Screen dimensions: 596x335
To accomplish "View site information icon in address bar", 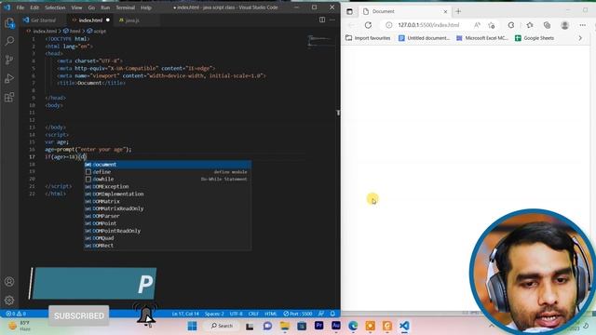I will coord(389,25).
